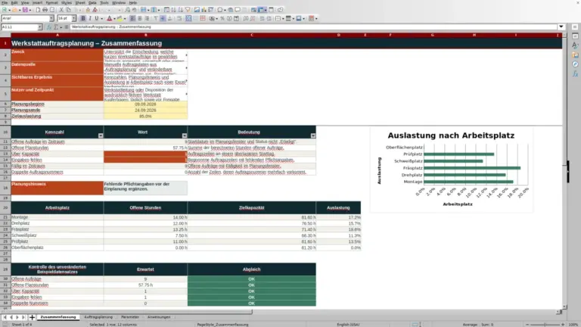Toggle Bold formatting
Viewport: 581px width, 327px height.
pyautogui.click(x=83, y=18)
